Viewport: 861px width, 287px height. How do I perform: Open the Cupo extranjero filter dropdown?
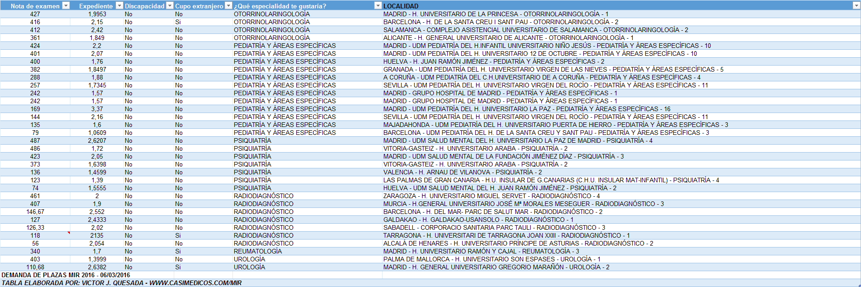[228, 6]
